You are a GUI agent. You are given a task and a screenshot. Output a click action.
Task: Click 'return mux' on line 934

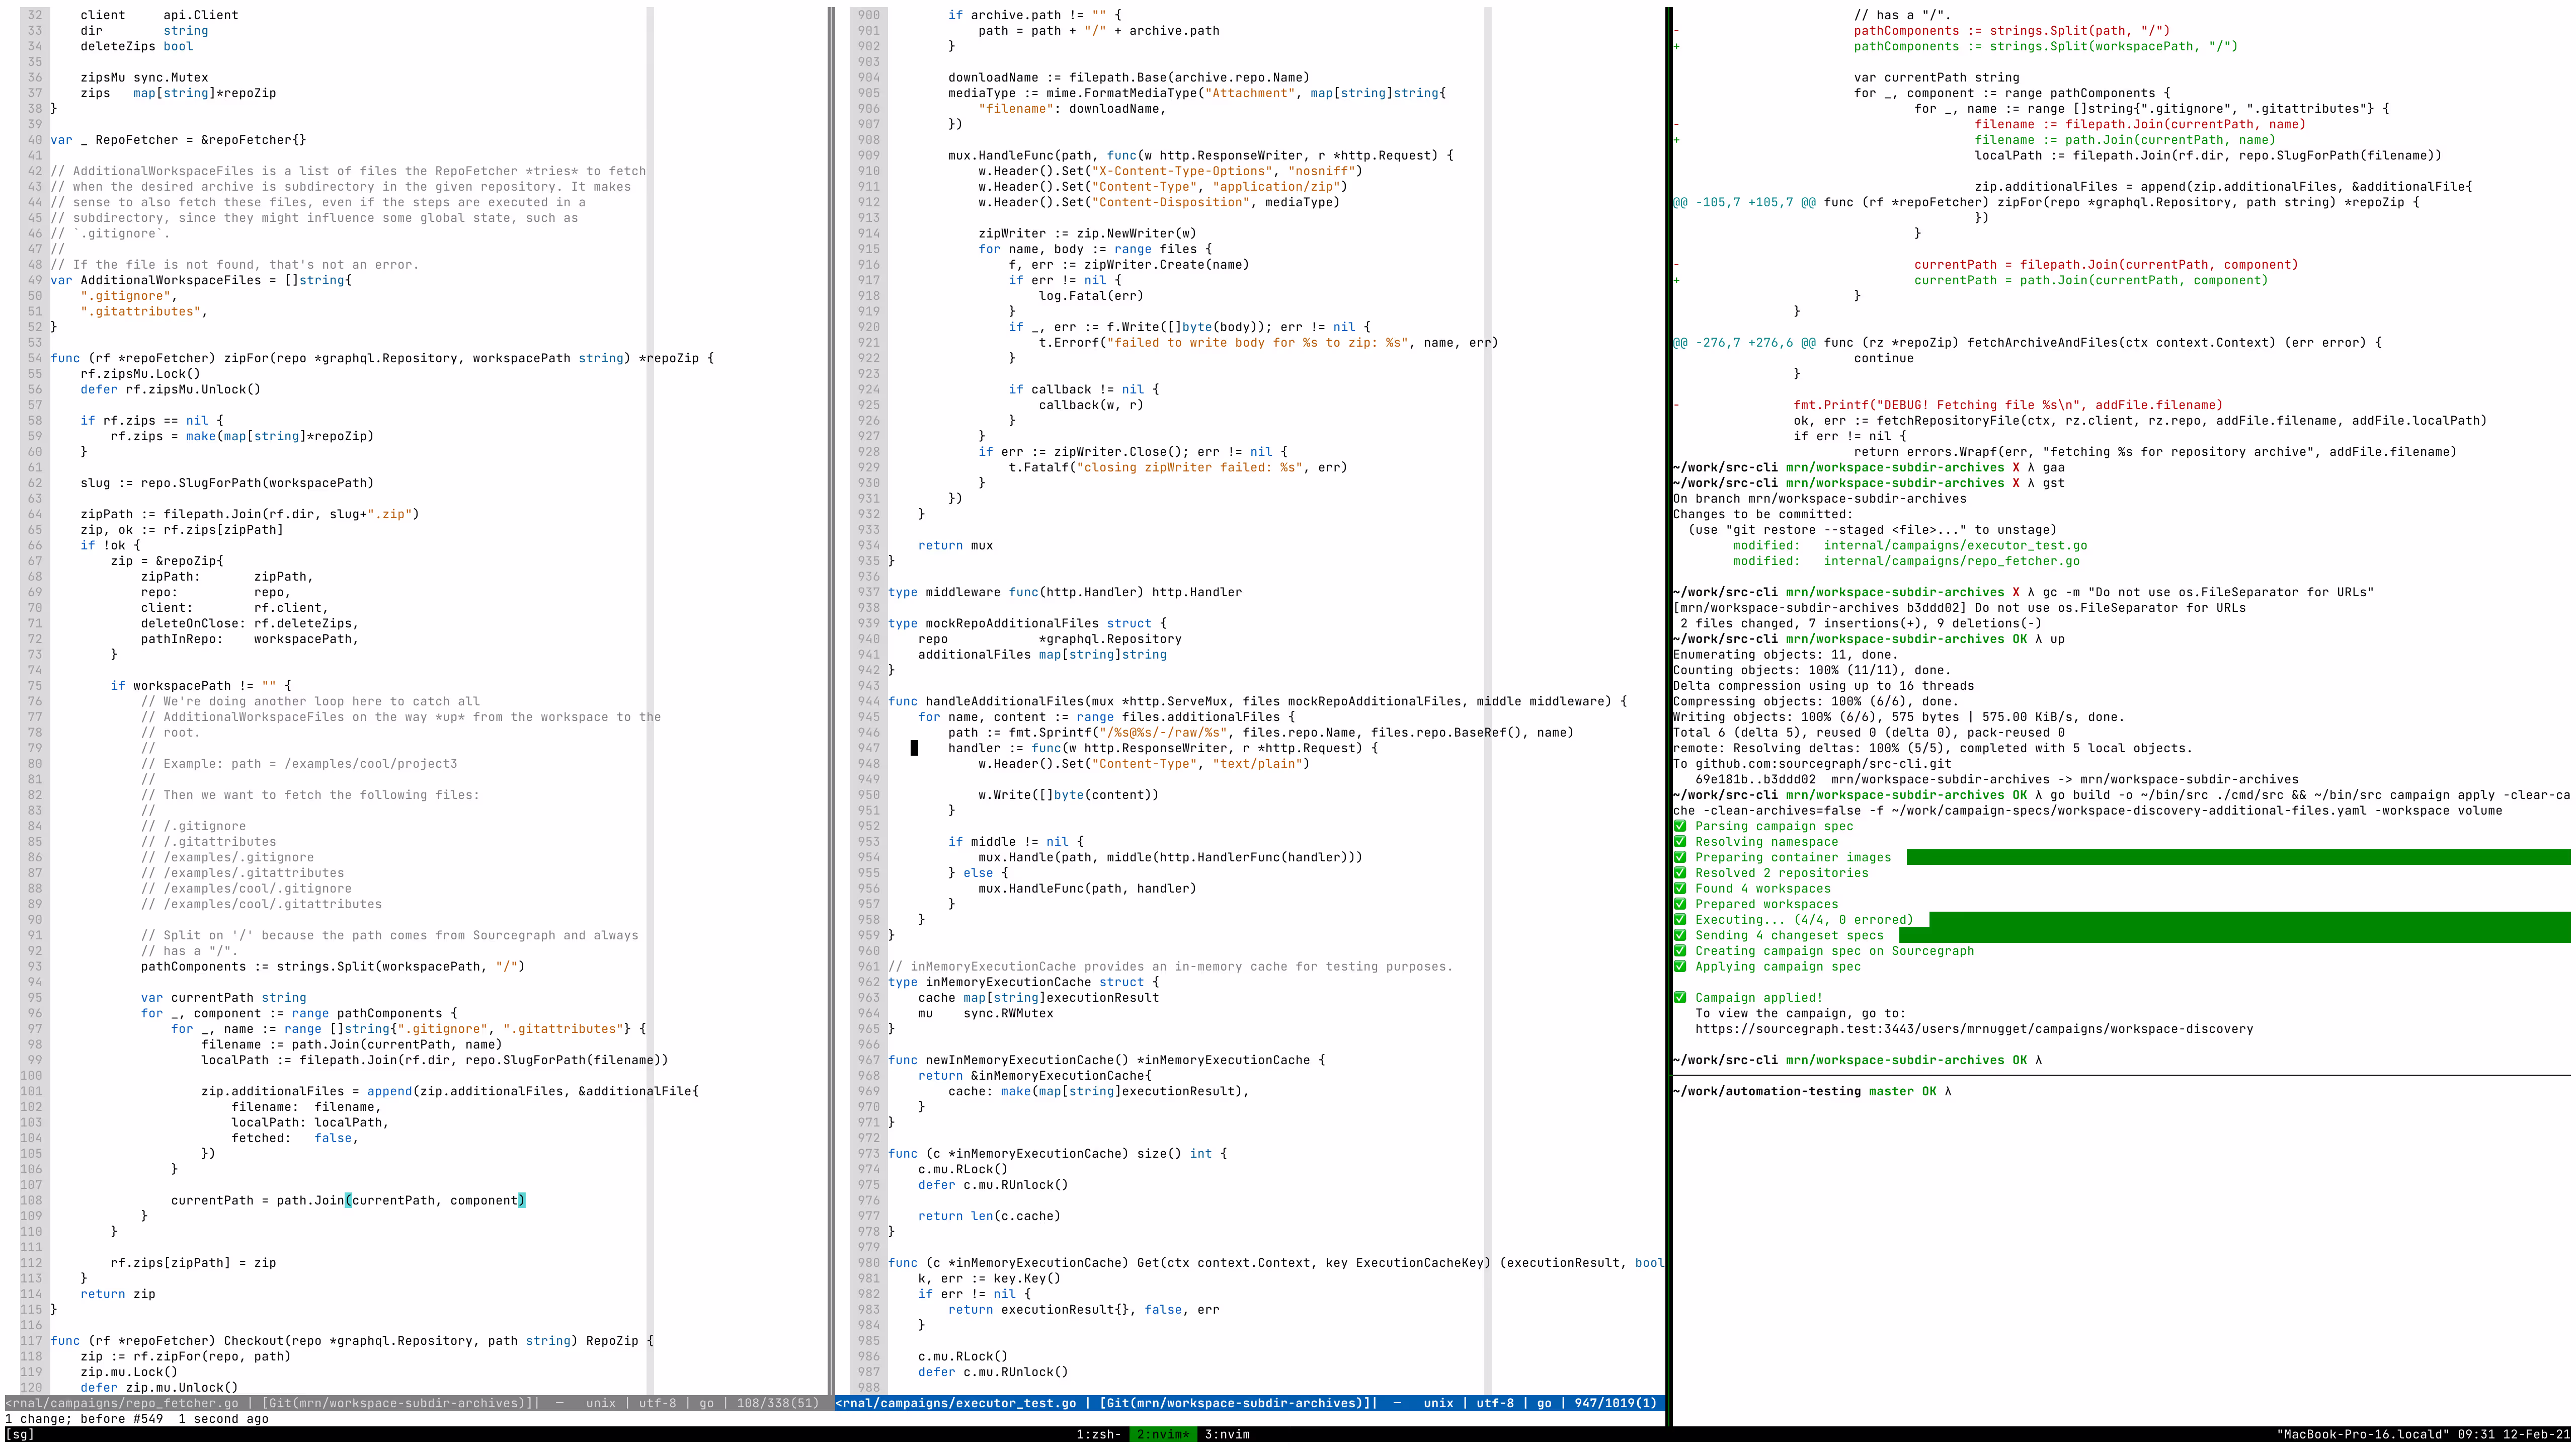955,545
